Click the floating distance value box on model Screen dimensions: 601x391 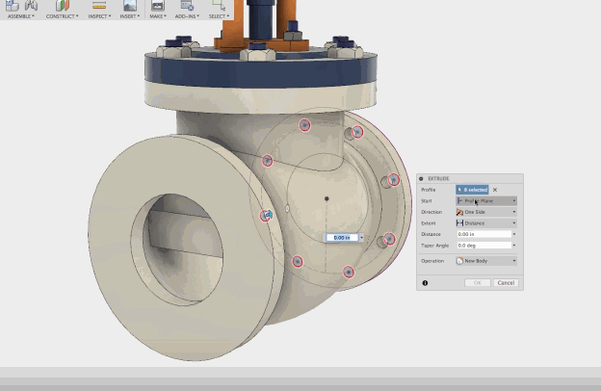coord(341,237)
